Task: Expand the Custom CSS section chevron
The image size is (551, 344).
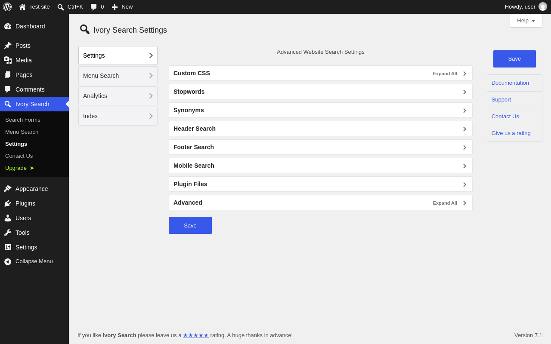Action: 464,74
